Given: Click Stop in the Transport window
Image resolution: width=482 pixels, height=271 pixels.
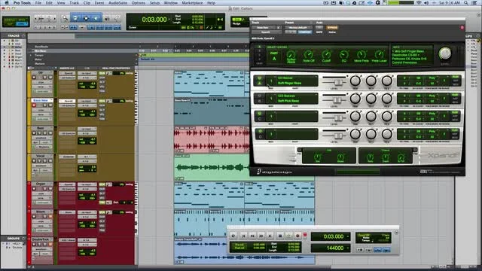Looking at the screenshot, I should tap(279, 236).
